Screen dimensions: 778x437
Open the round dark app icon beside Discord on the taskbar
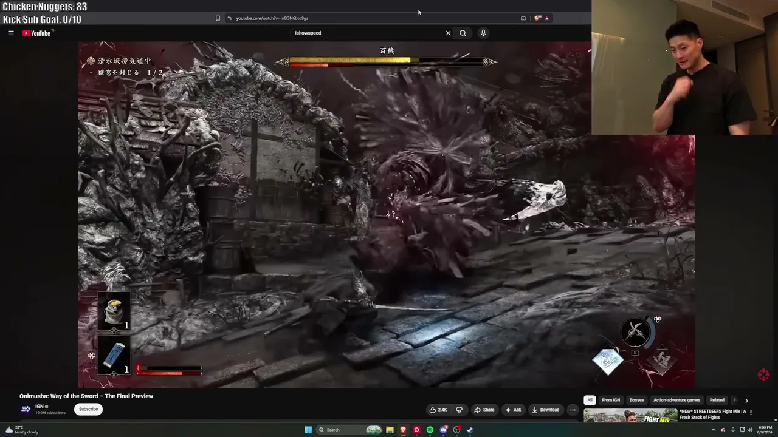tap(456, 430)
